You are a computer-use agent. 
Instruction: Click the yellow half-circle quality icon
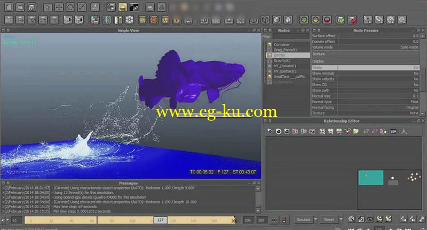315,20
